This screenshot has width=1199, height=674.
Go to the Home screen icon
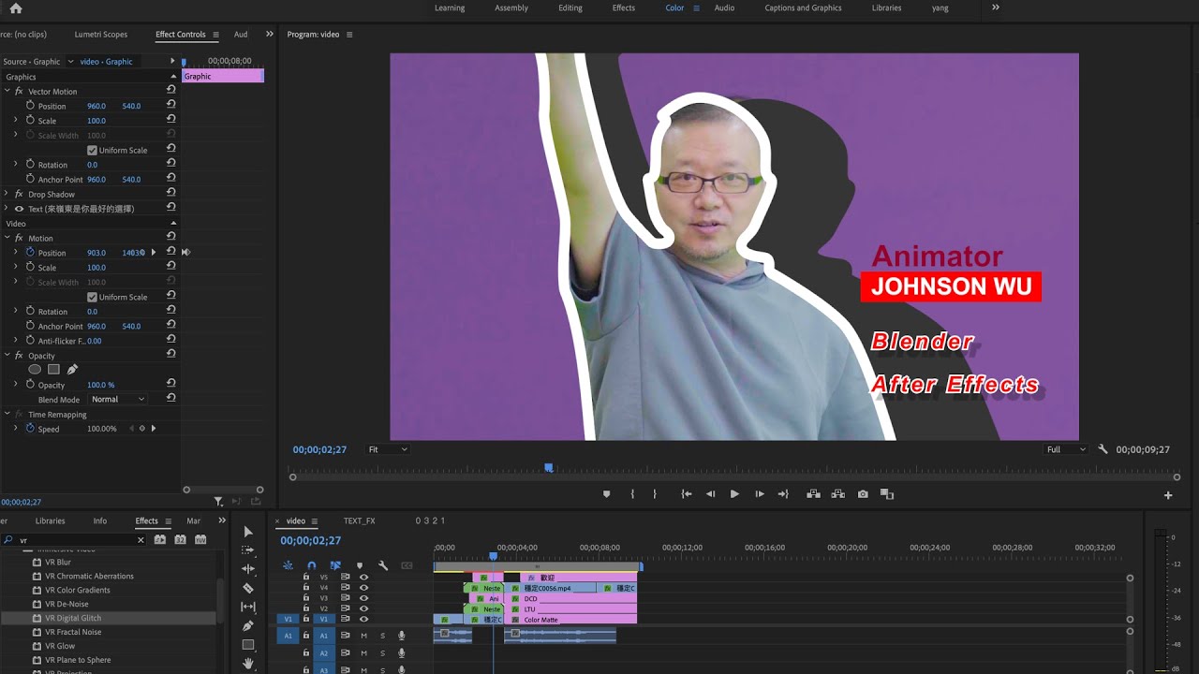(15, 8)
